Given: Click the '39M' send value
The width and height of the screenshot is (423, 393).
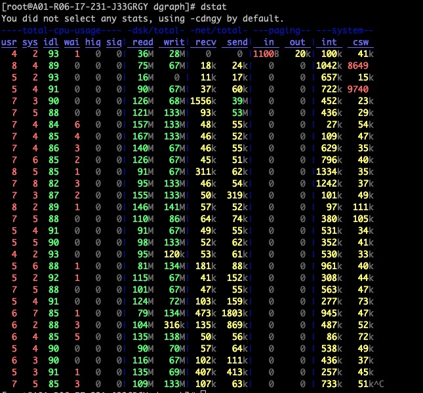Looking at the screenshot, I should (x=240, y=101).
